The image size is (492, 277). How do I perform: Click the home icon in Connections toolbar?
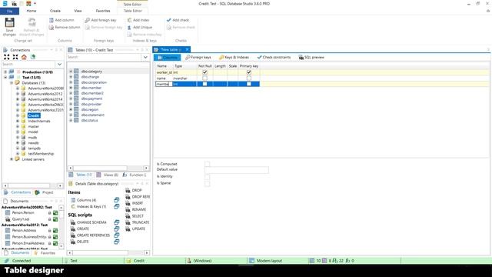click(x=24, y=57)
